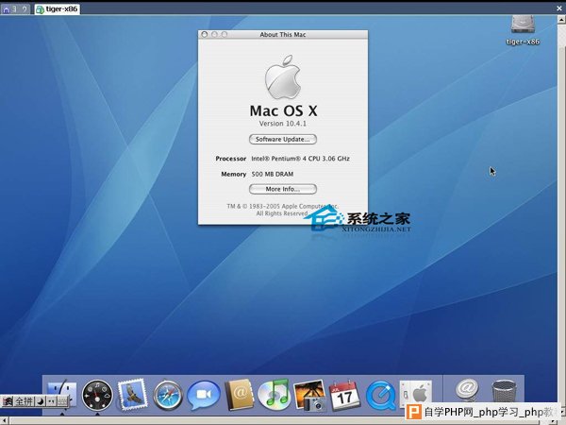Viewport: 566px width, 425px height.
Task: Open System Preferences in Dock
Action: 415,392
